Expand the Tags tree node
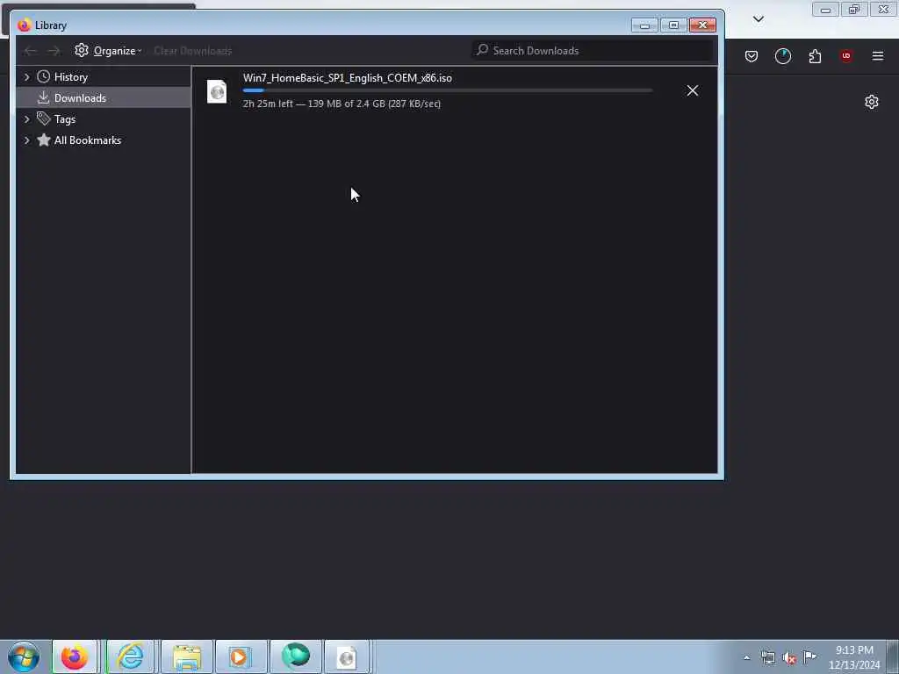899x674 pixels. coord(27,119)
